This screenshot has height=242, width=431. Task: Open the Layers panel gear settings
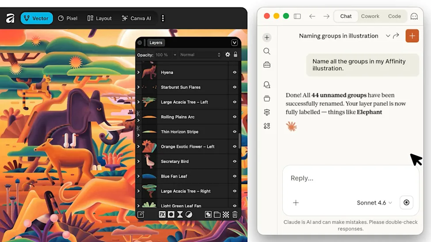[x=227, y=55]
